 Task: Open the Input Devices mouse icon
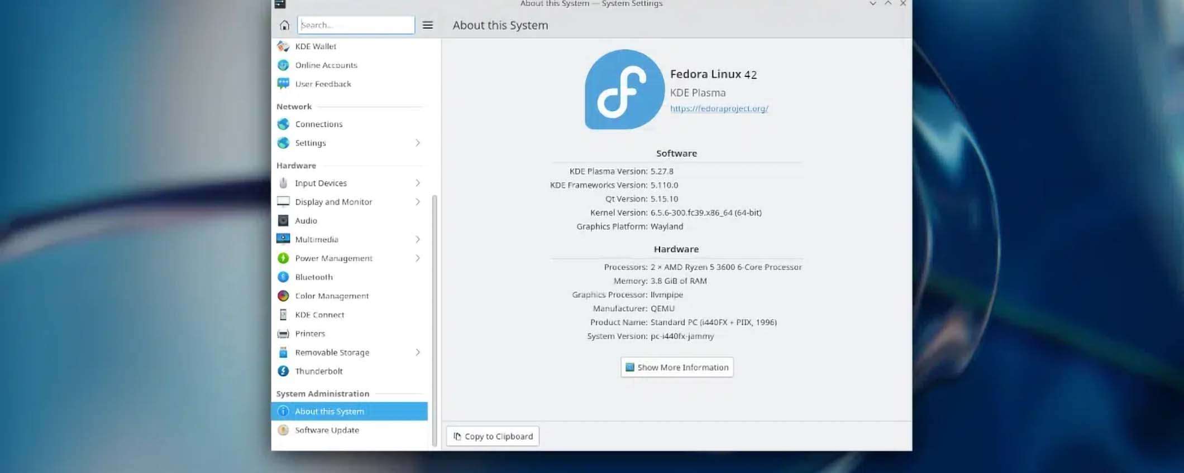coord(283,183)
